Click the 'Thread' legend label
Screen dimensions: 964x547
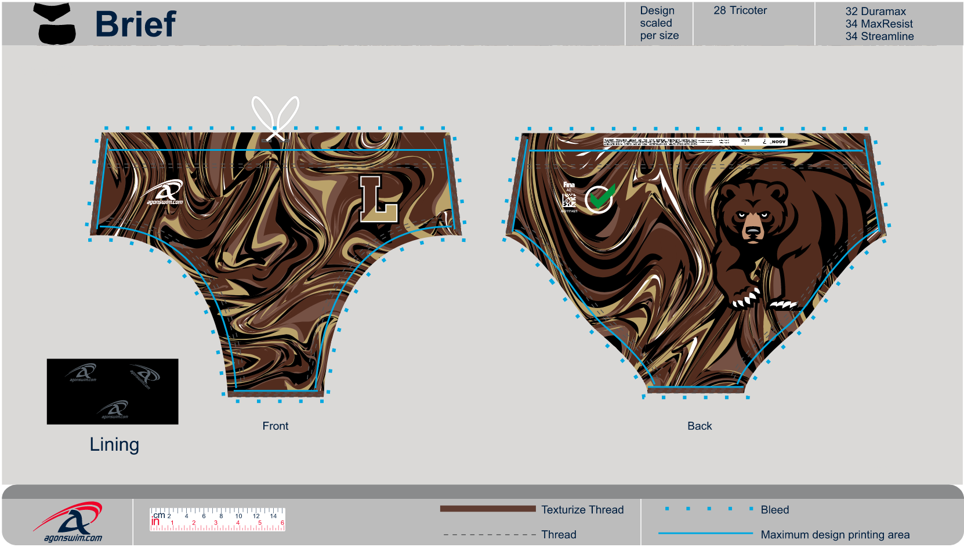coord(559,535)
